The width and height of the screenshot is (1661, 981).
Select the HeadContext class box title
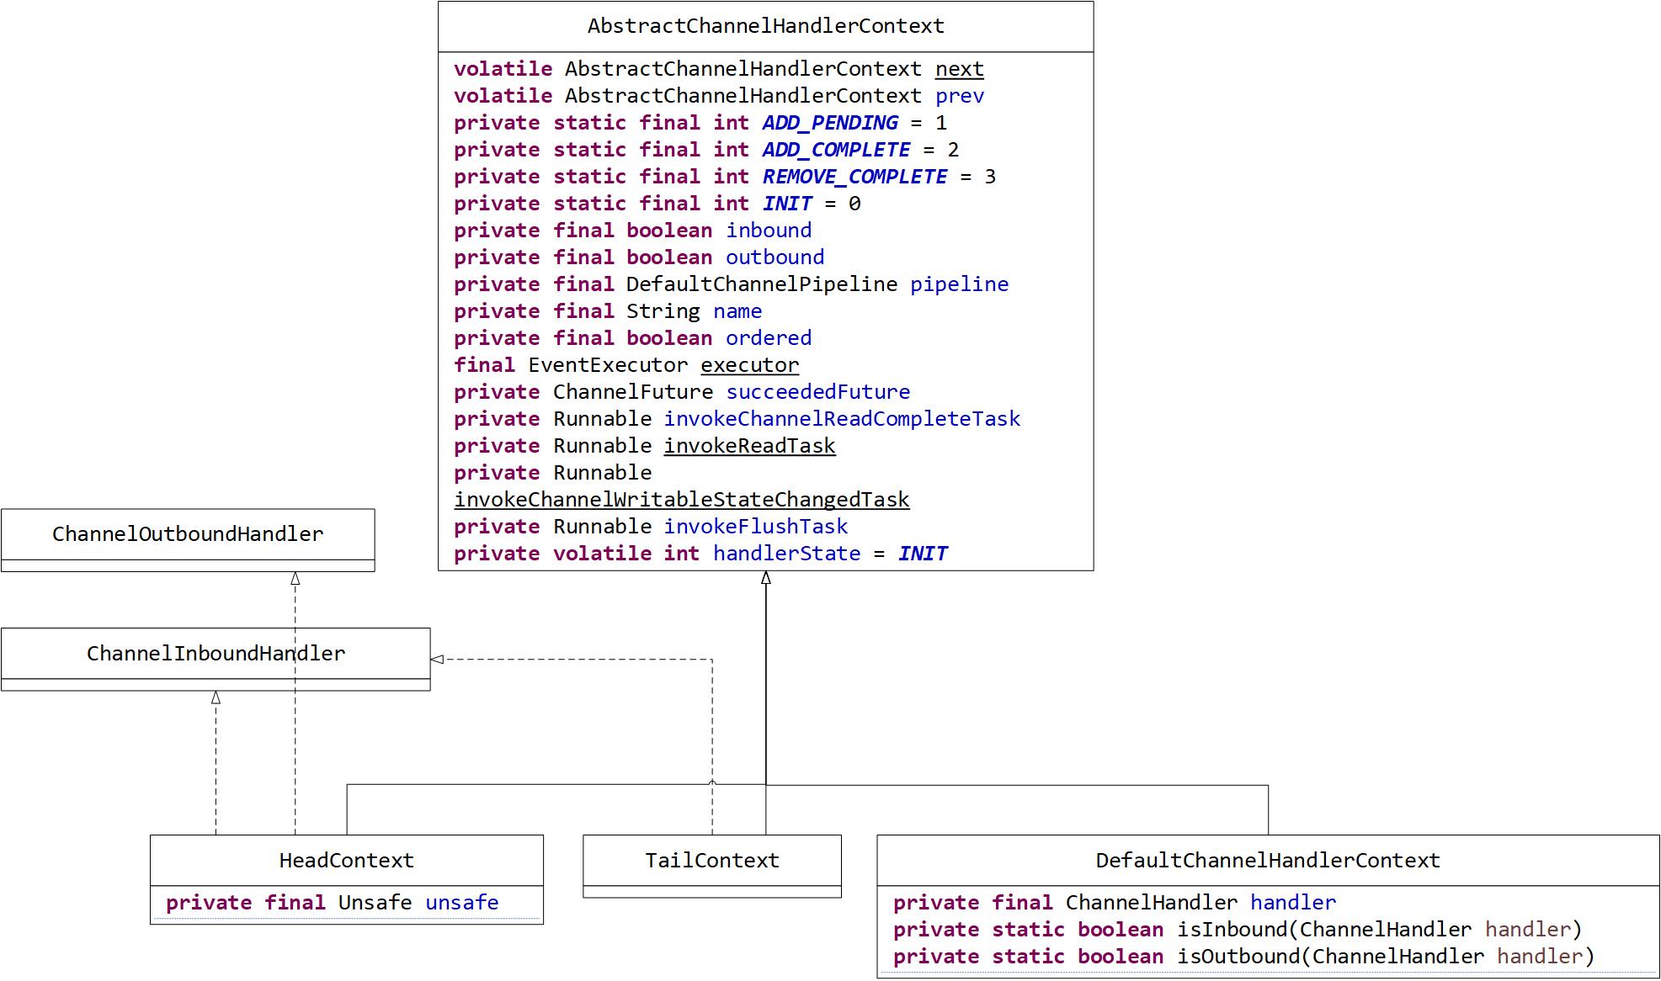346,861
